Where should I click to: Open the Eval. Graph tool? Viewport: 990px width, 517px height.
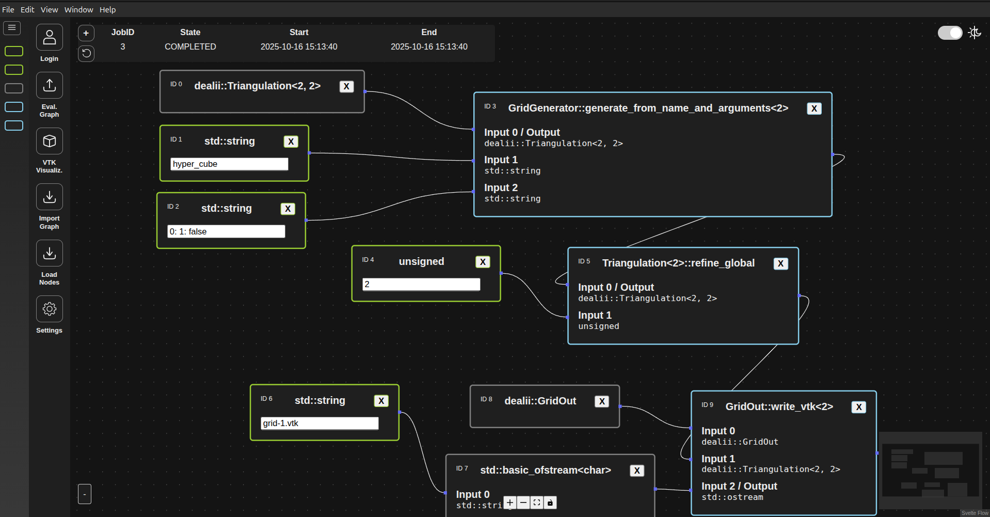coord(49,85)
